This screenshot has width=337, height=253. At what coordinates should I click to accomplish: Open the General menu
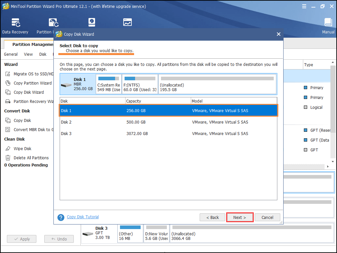click(x=11, y=54)
